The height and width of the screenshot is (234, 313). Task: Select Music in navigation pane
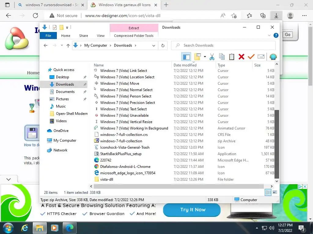coord(61,106)
